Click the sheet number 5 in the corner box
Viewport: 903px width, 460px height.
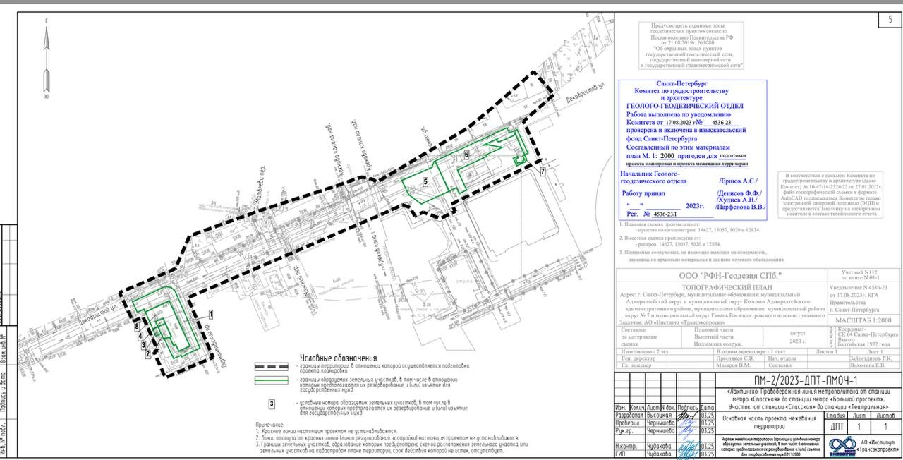(890, 20)
